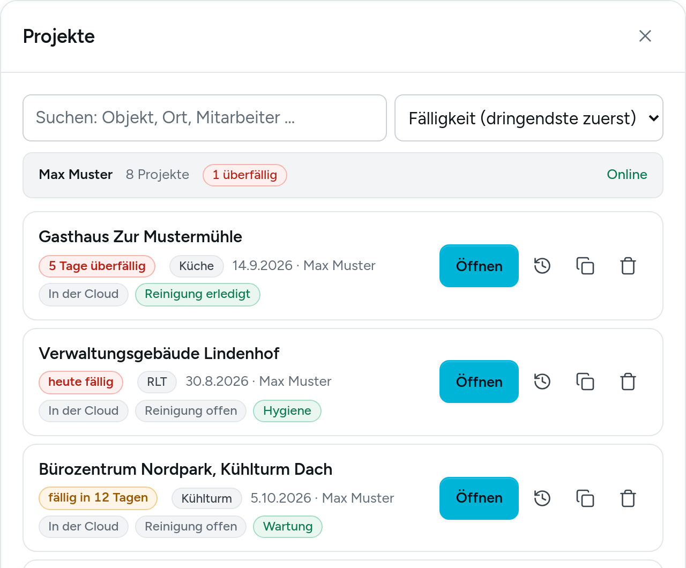
Task: Click 'Reinigung offen' in the Lindenhof card
Action: click(x=191, y=411)
